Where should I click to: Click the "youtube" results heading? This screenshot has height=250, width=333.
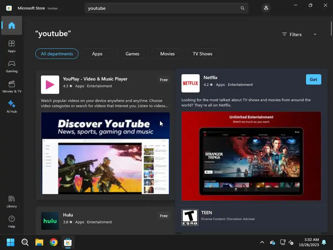pyautogui.click(x=53, y=34)
